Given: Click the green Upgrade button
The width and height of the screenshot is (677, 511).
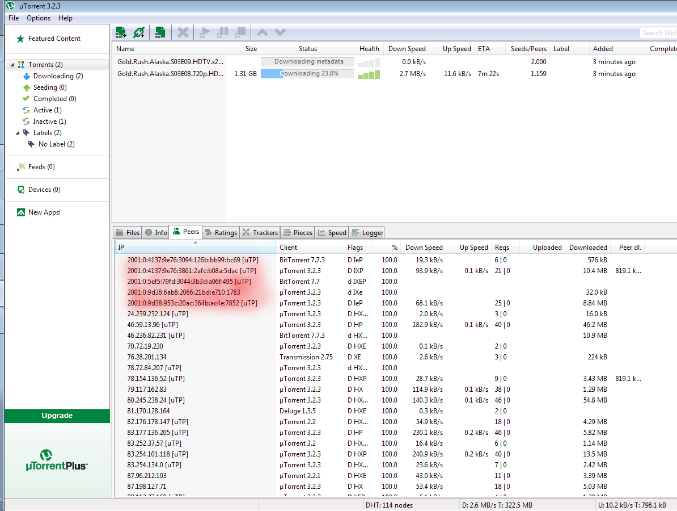Looking at the screenshot, I should 57,416.
